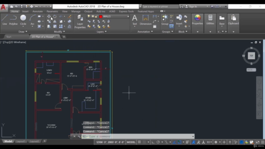Open the Clipboard panel
Viewport: 265px width, 149px height.
(233, 20)
